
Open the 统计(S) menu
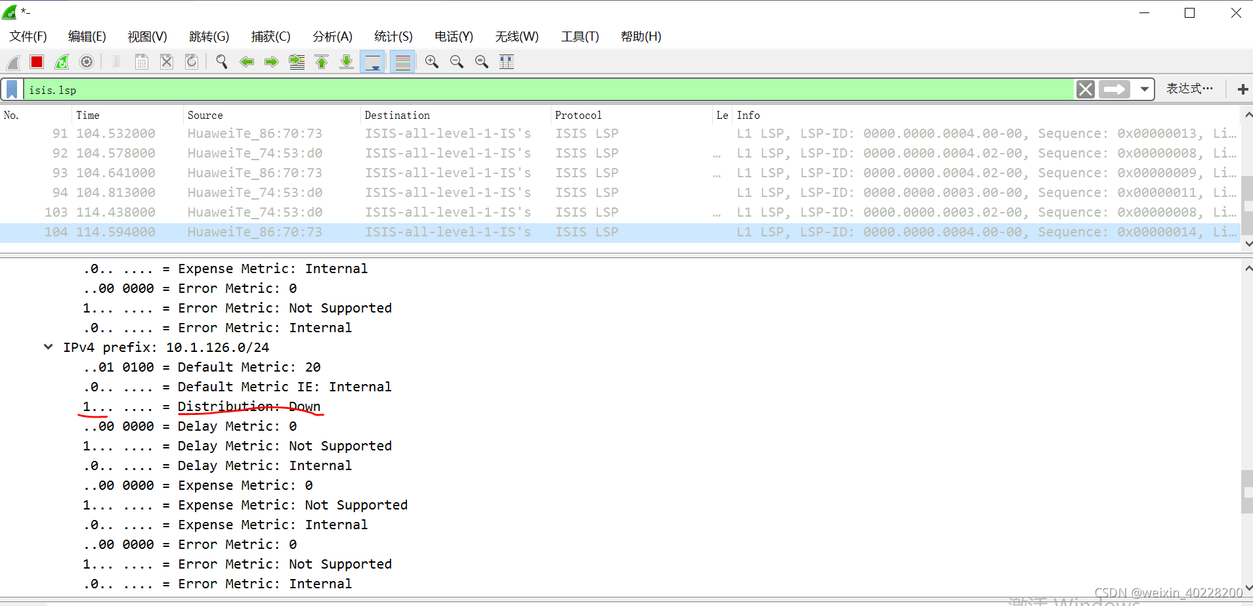click(394, 37)
